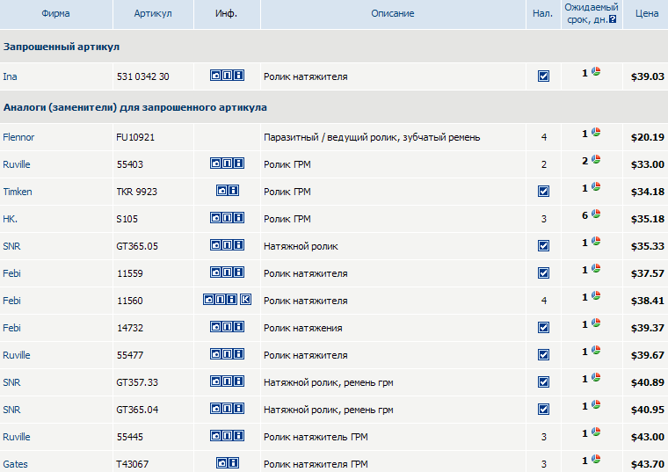Click description 'Ролик натяжения' for Febi 14732

[303, 328]
